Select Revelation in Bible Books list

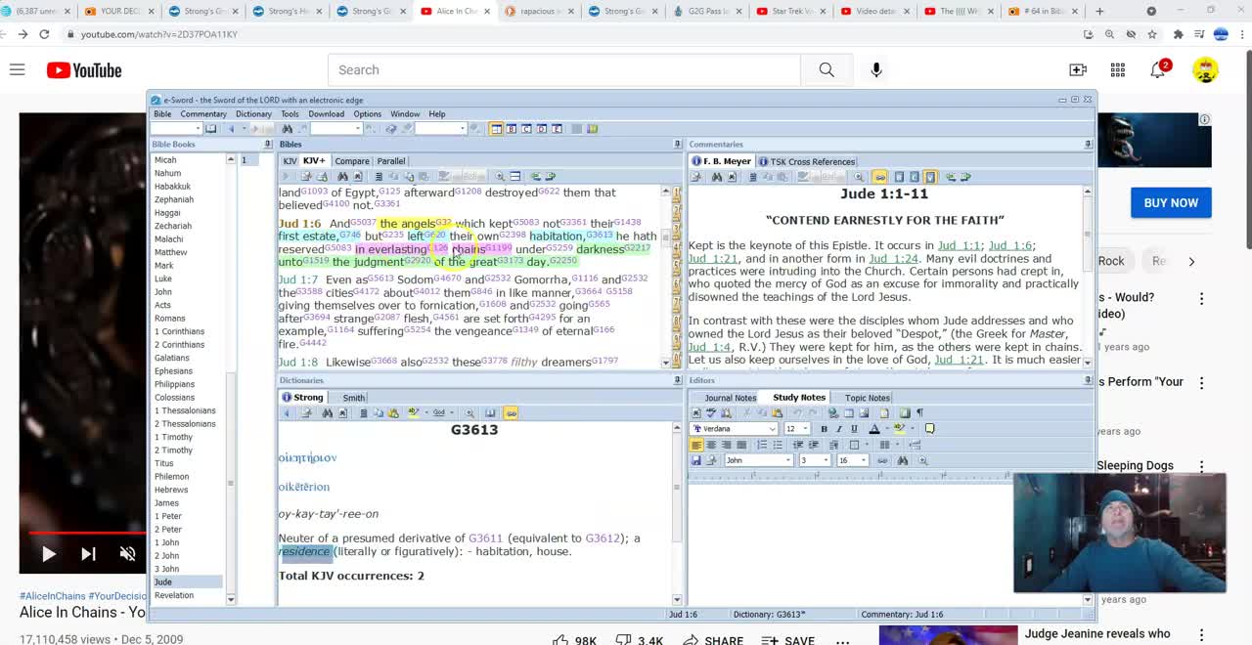coord(174,595)
